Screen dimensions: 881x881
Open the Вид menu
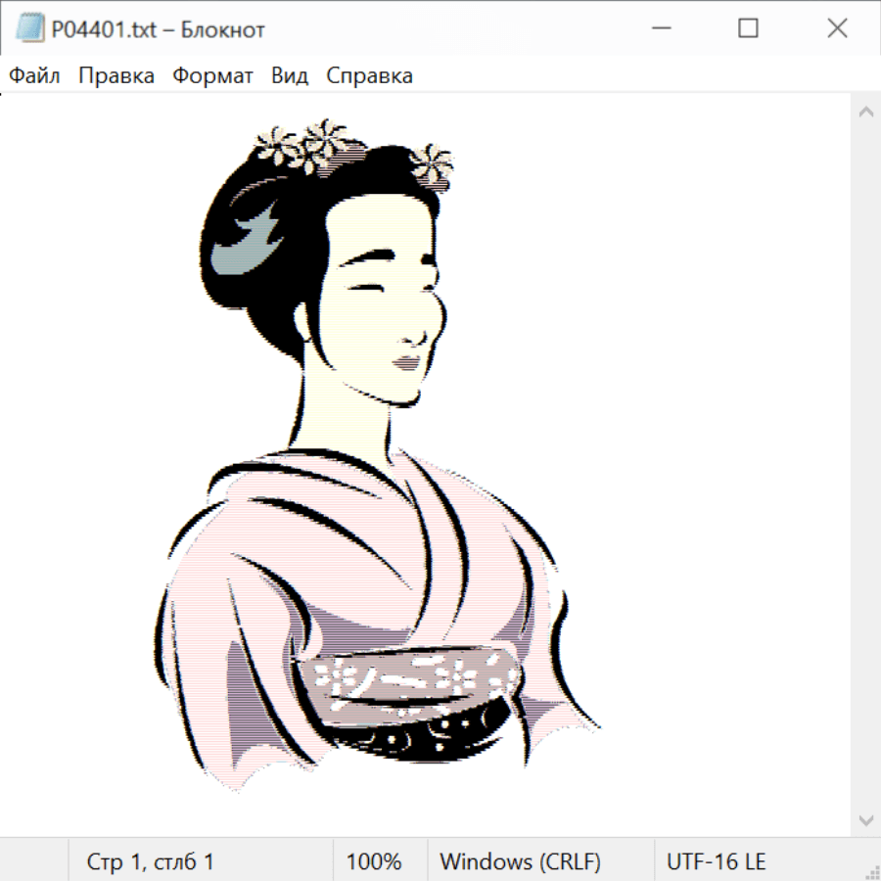(x=290, y=76)
